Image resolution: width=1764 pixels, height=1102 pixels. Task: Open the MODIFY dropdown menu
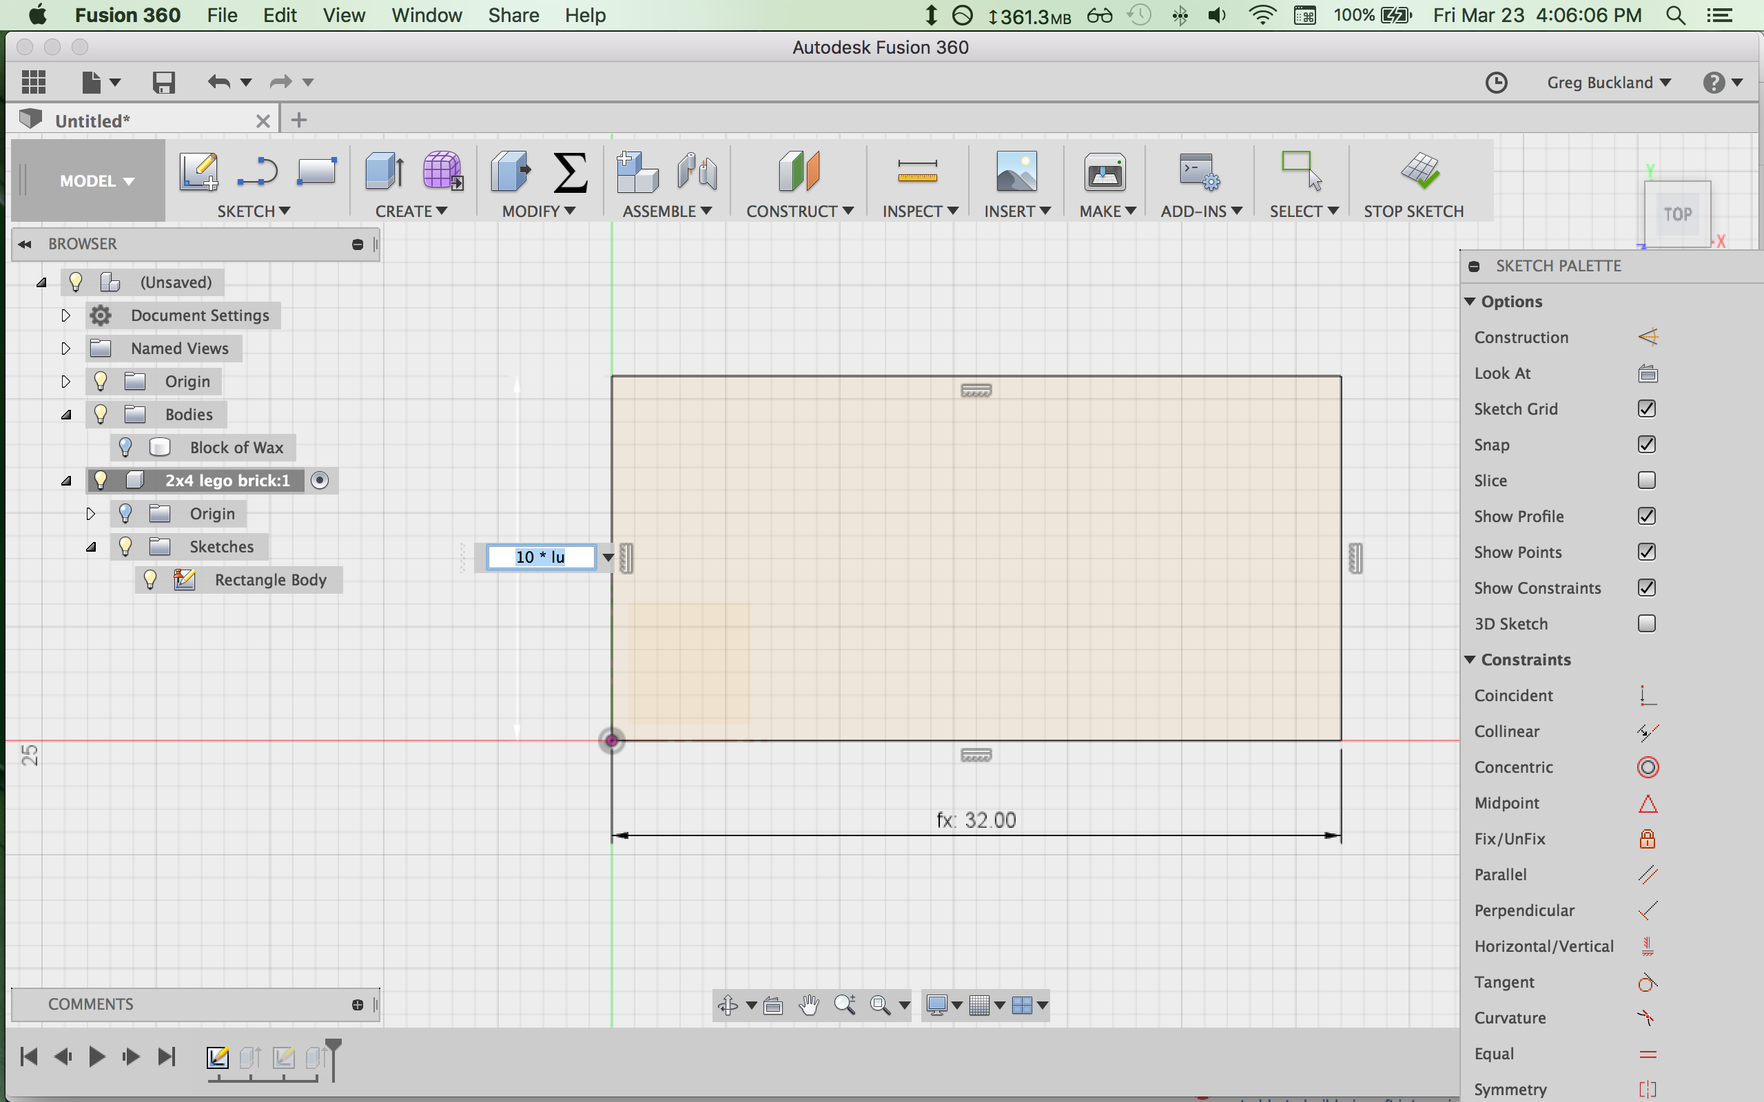[539, 211]
